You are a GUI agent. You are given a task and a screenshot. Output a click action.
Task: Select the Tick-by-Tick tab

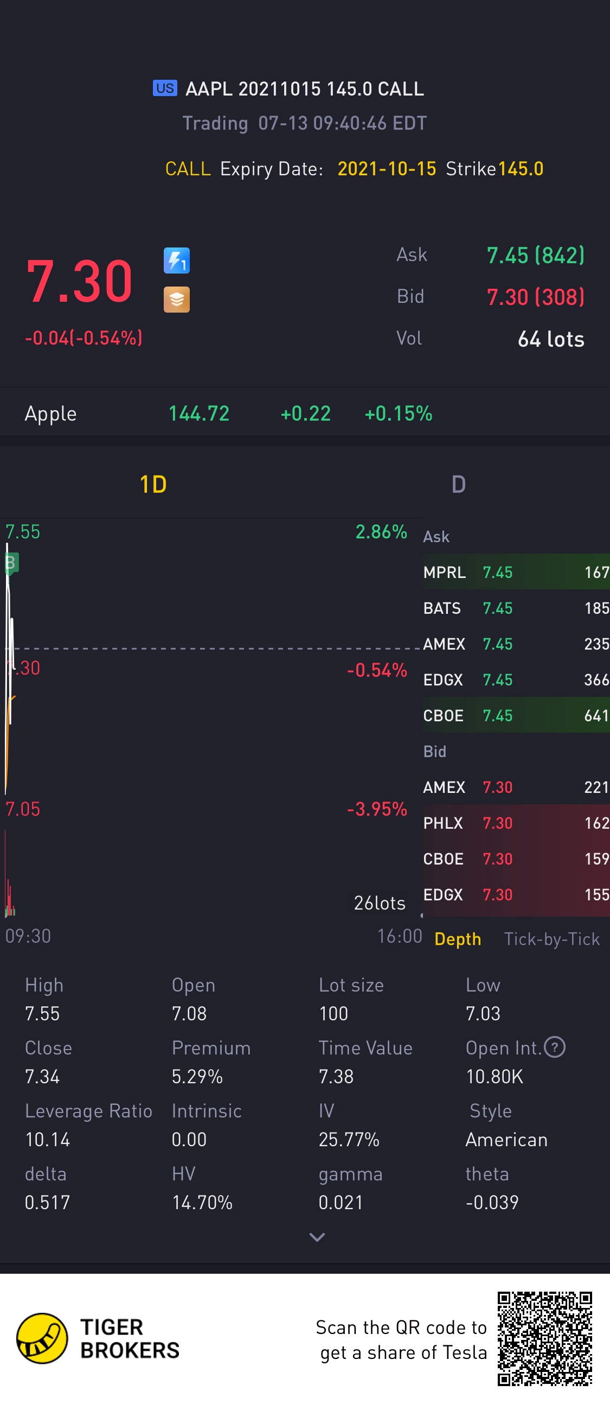click(551, 939)
